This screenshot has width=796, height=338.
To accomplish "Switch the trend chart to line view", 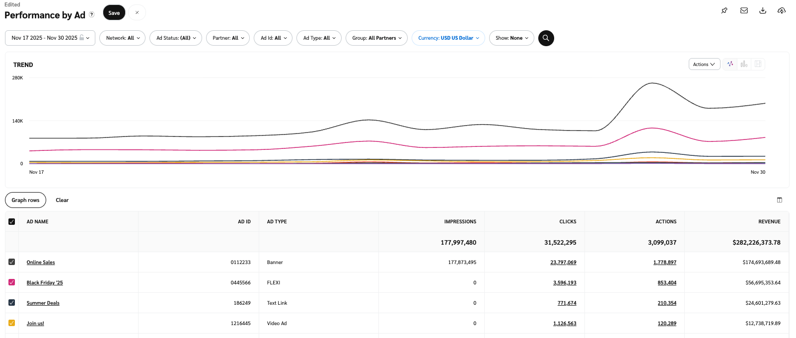I will pyautogui.click(x=730, y=64).
